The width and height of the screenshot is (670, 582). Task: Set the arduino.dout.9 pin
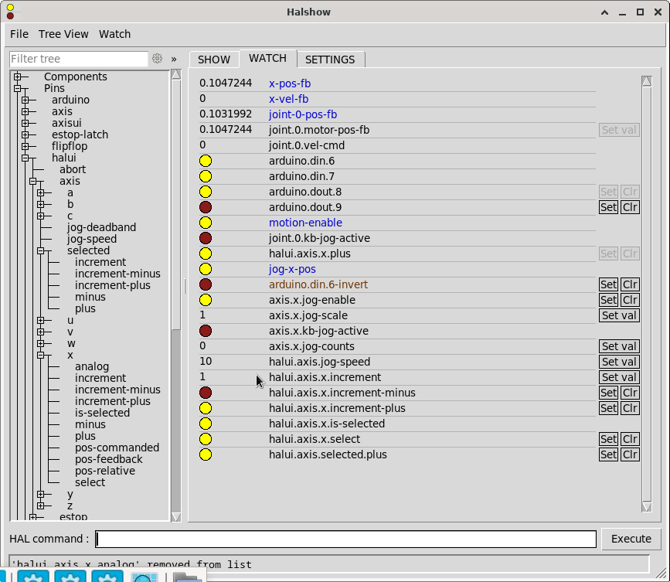(x=608, y=207)
